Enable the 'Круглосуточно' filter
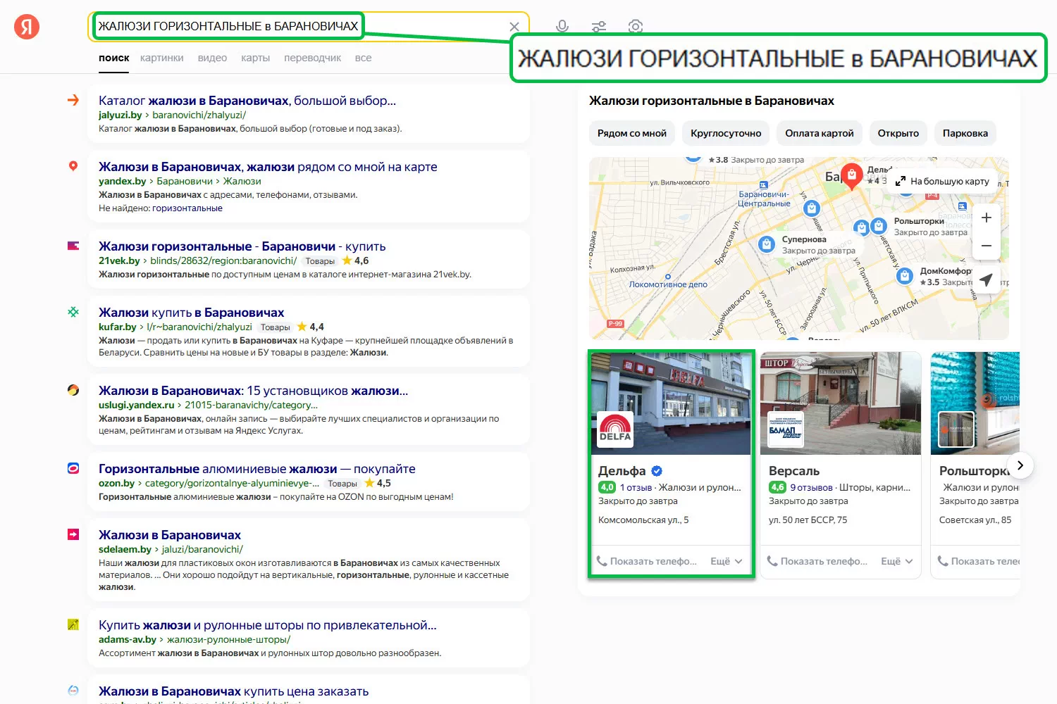Image resolution: width=1057 pixels, height=704 pixels. tap(726, 133)
